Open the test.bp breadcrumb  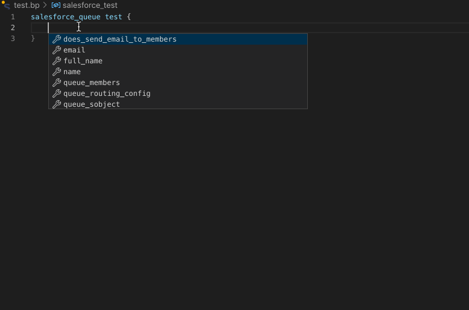(27, 5)
